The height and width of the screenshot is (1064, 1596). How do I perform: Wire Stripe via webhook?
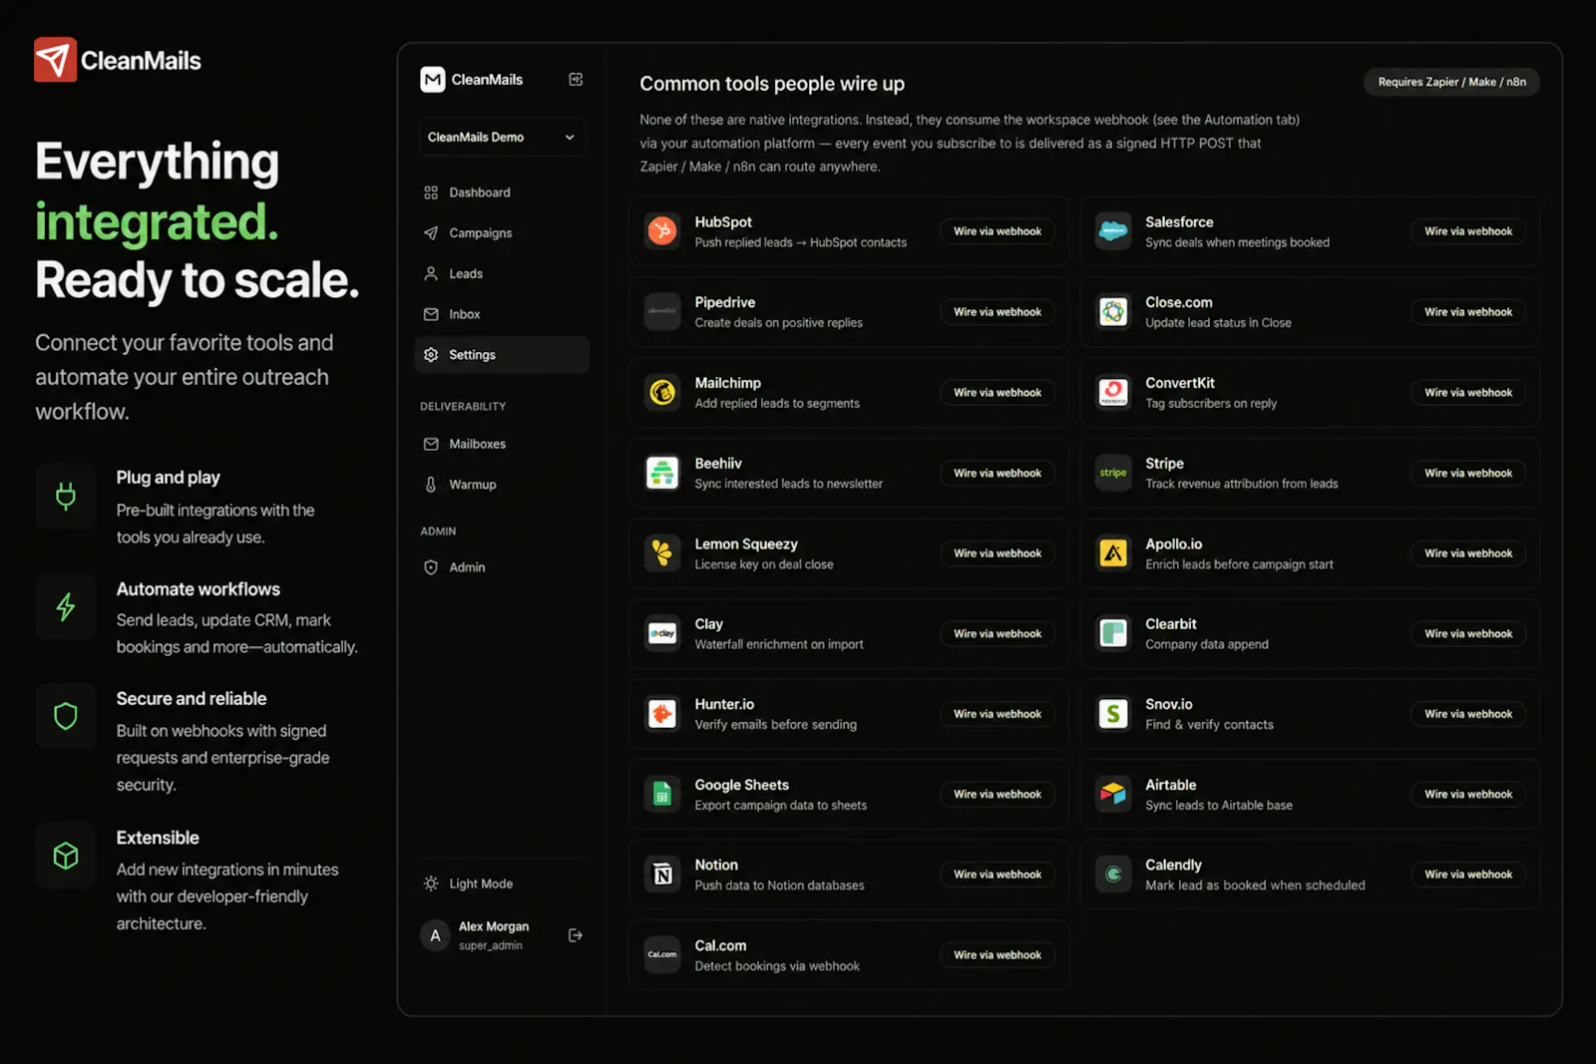click(1468, 473)
